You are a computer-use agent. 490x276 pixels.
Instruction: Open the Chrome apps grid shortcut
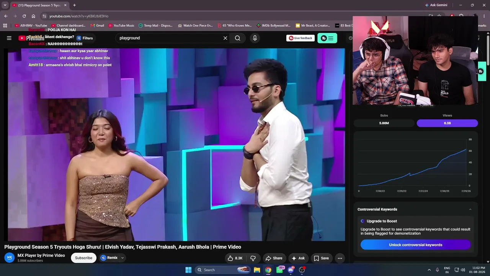[x=5, y=26]
